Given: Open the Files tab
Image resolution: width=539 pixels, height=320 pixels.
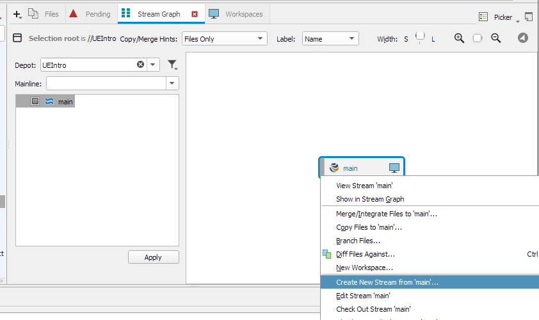Looking at the screenshot, I should click(x=43, y=14).
